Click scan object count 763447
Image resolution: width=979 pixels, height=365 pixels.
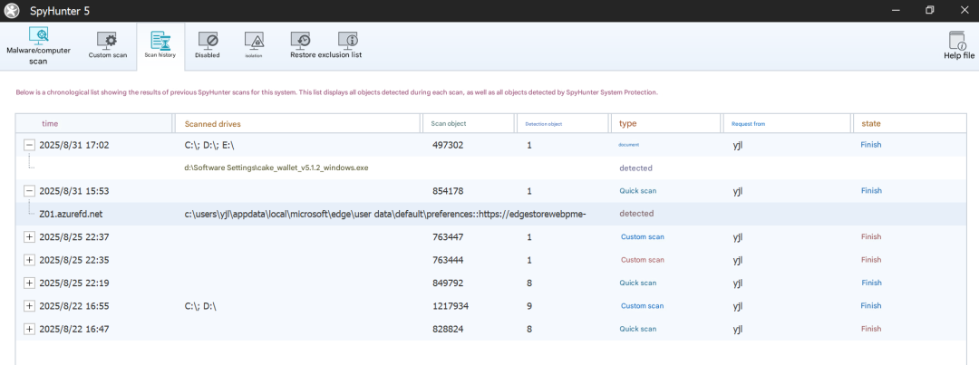coord(448,237)
